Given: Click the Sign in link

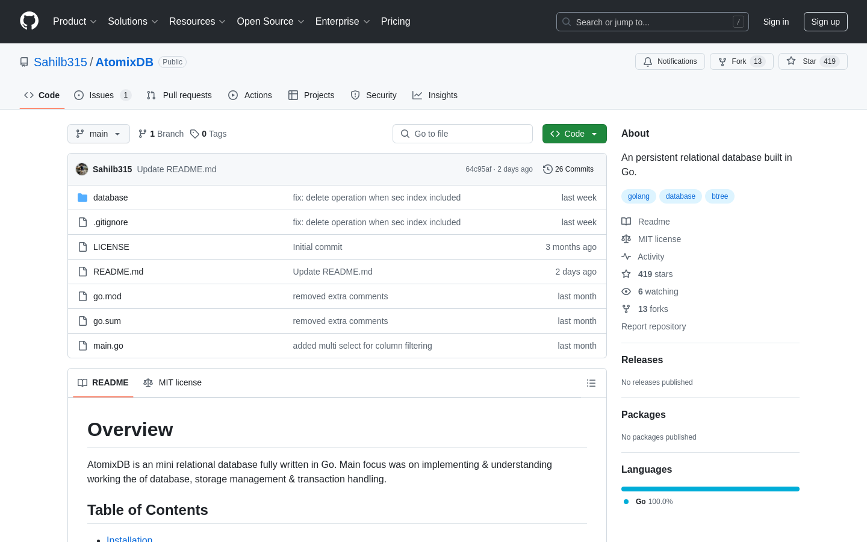Looking at the screenshot, I should (x=776, y=22).
